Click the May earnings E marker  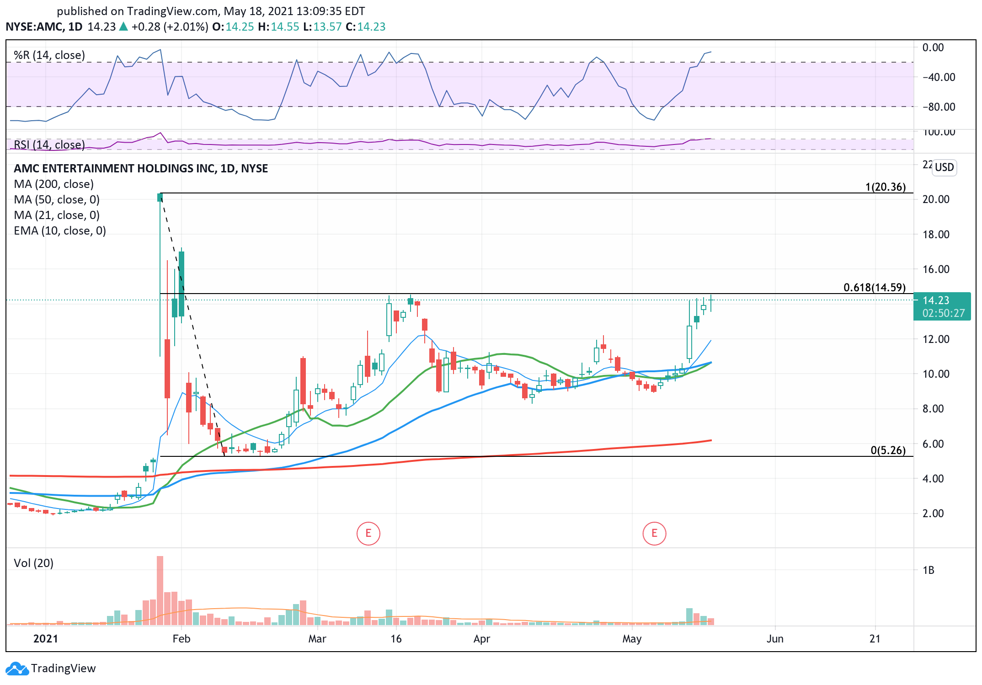(654, 533)
